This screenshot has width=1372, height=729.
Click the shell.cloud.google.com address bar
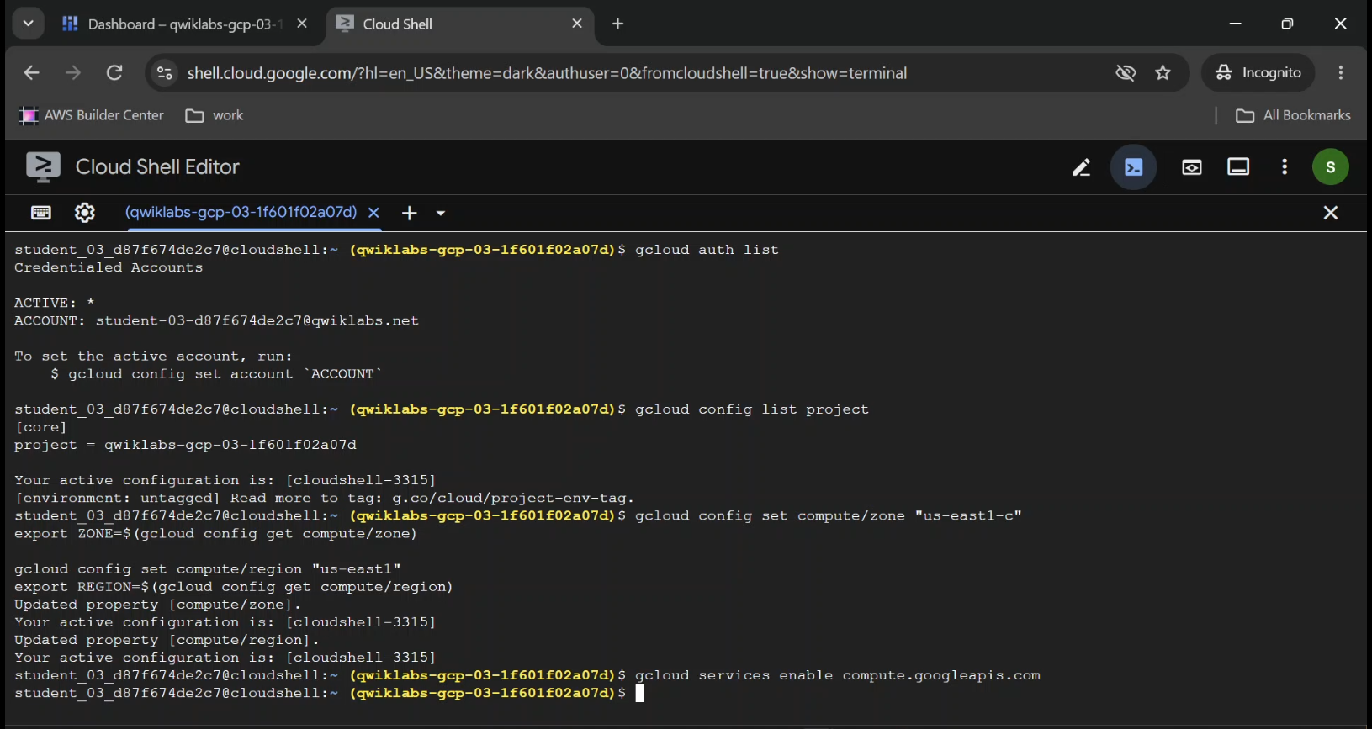click(x=547, y=73)
